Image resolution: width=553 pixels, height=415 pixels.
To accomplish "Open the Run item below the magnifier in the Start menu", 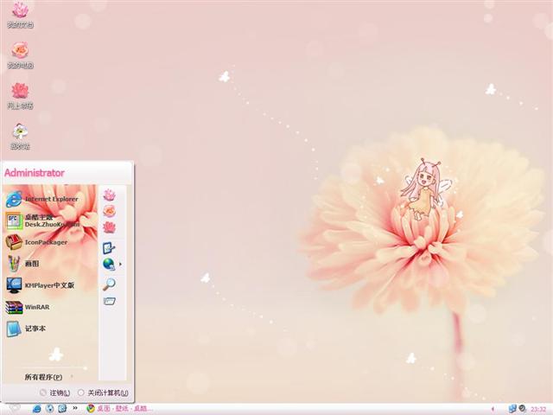I will (x=110, y=301).
